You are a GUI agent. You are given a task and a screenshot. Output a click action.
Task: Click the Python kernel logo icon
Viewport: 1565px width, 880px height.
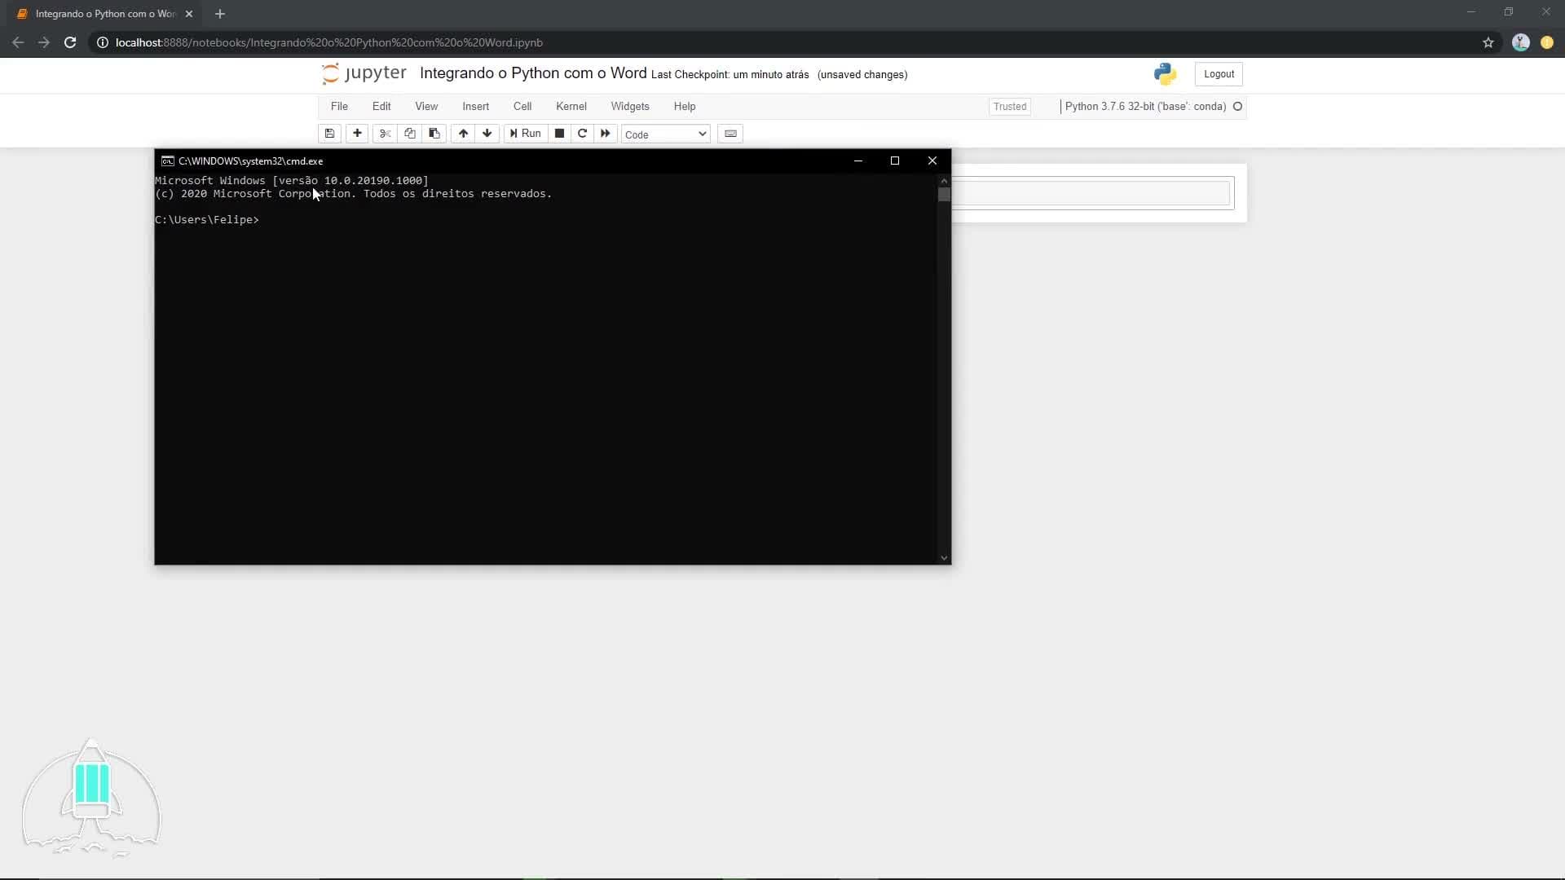(x=1165, y=74)
